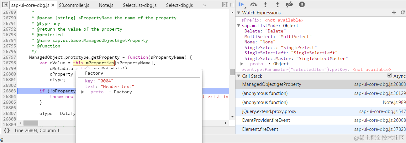
Task: Open the sap-ui-core-dbg.js:26008 source link
Action: [x=380, y=120]
